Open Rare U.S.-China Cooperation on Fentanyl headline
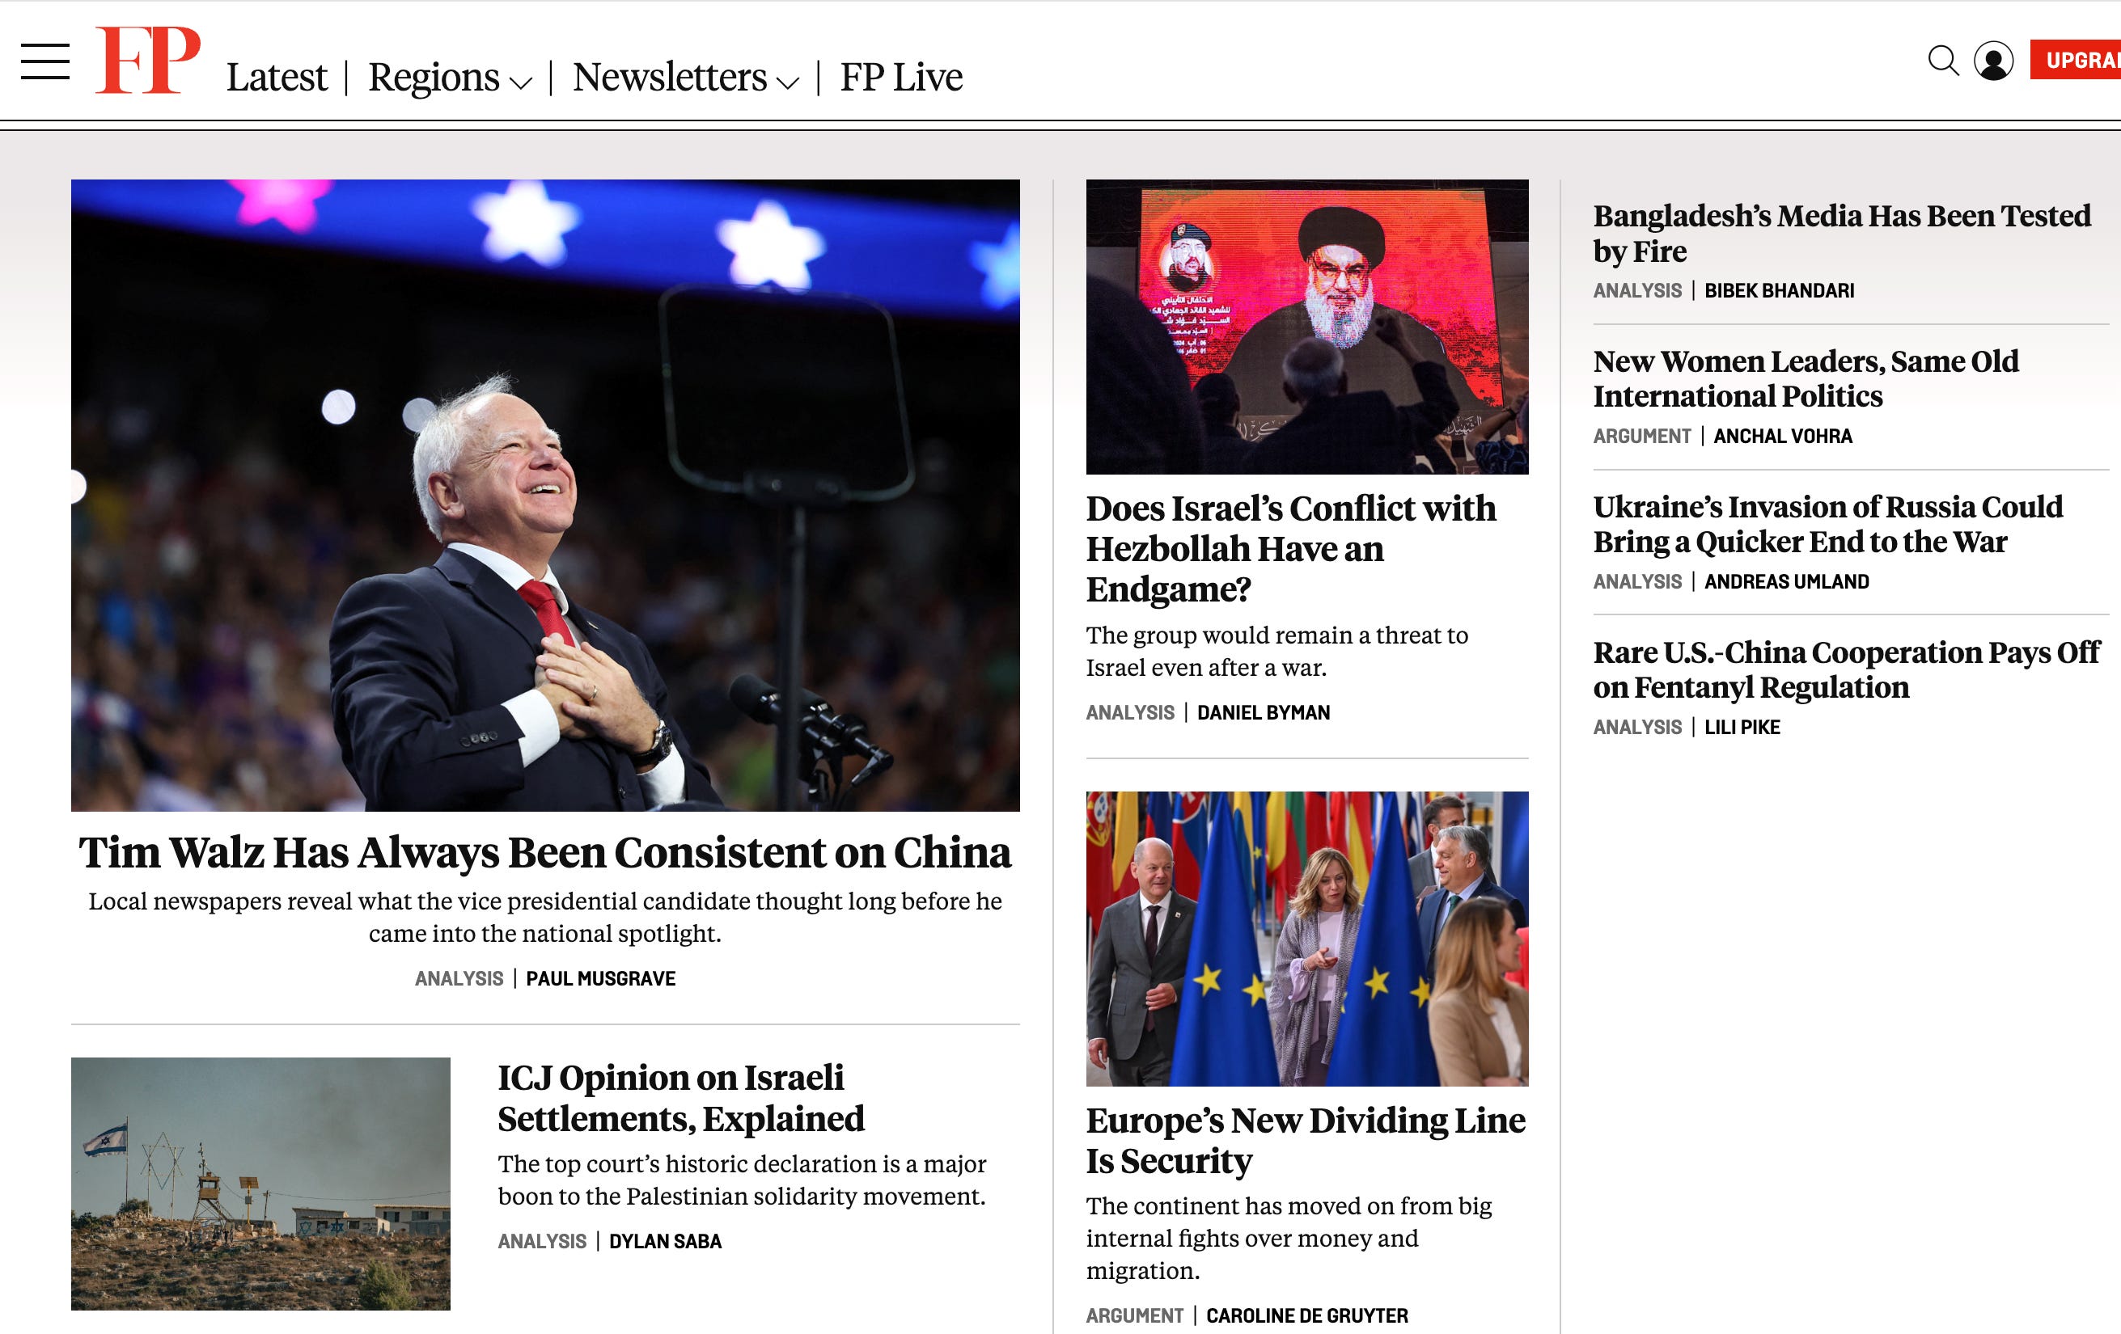Viewport: 2121px width, 1334px height. (1846, 669)
